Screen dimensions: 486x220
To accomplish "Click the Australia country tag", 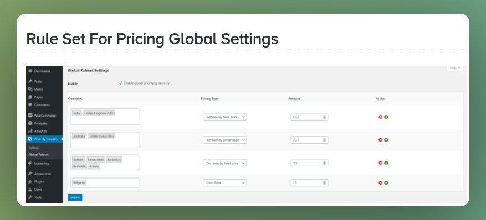I will [79, 137].
